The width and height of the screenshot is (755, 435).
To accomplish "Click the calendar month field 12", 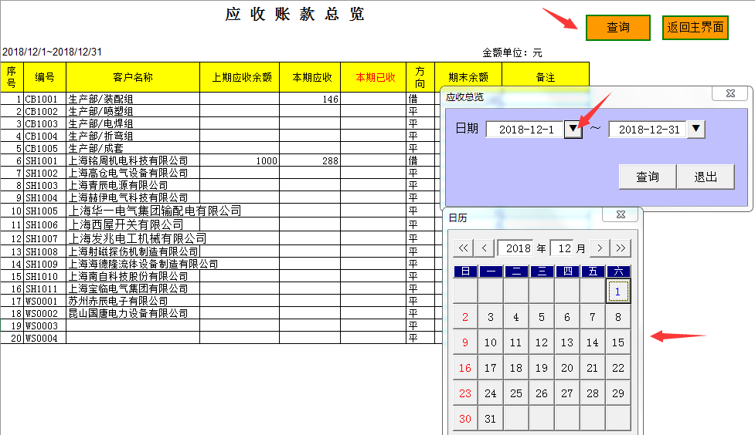I will [563, 248].
